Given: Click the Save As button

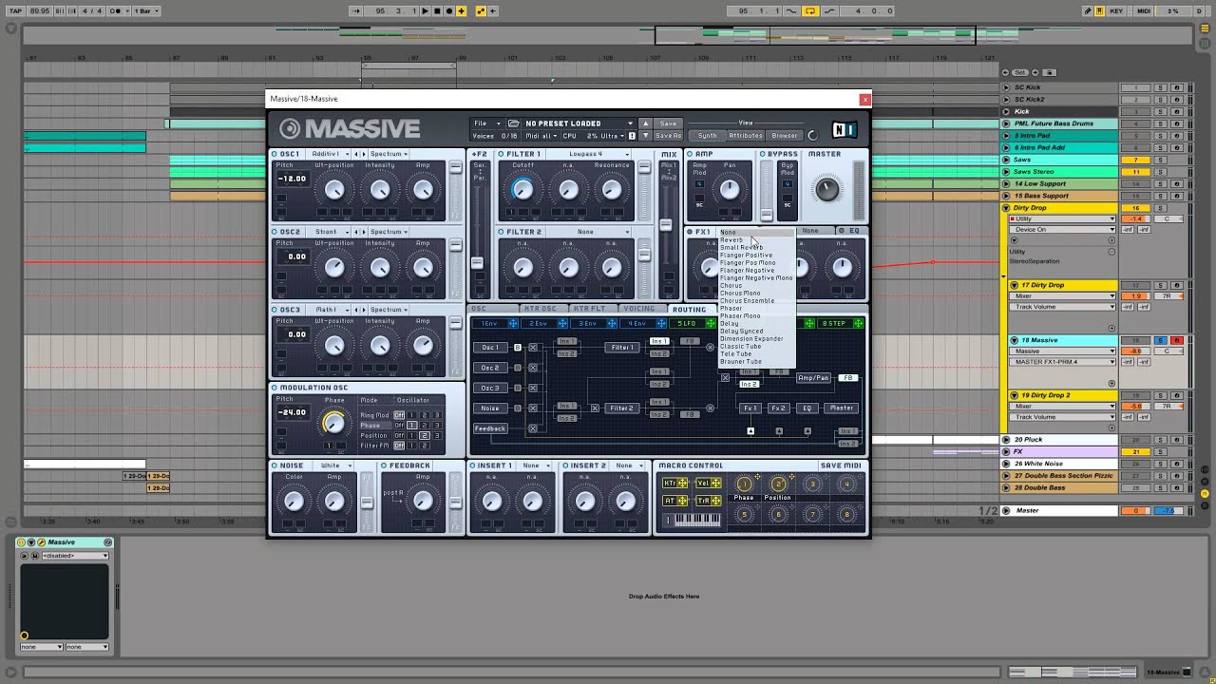Looking at the screenshot, I should pyautogui.click(x=669, y=136).
